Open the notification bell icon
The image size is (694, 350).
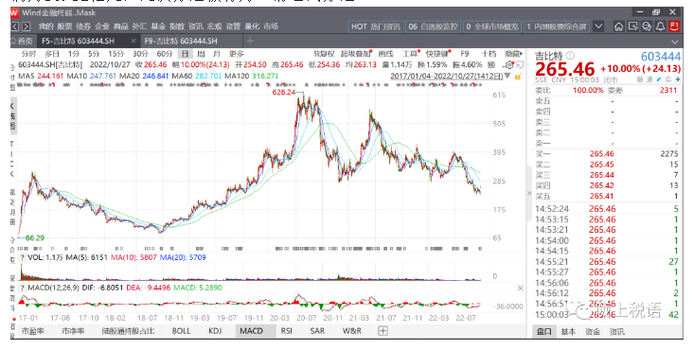(x=660, y=26)
